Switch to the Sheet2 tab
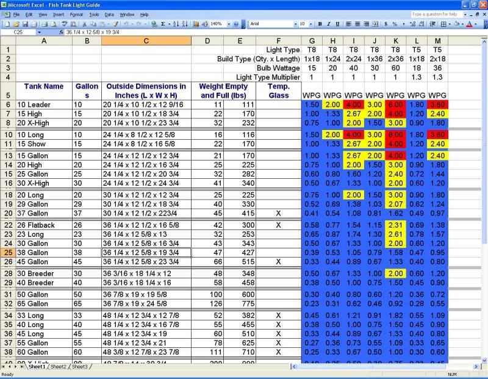 [x=59, y=367]
